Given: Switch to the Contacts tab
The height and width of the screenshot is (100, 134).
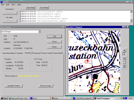Looking at the screenshot, I should 20,53.
